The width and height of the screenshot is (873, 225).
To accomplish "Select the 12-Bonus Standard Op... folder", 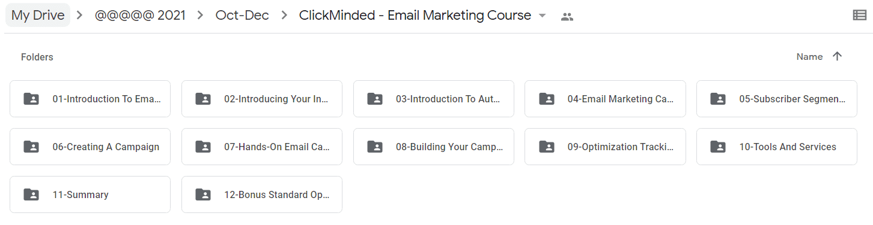I will click(x=262, y=194).
